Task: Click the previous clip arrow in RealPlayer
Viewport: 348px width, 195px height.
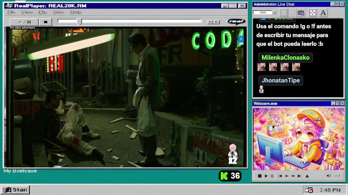Action: pos(210,22)
